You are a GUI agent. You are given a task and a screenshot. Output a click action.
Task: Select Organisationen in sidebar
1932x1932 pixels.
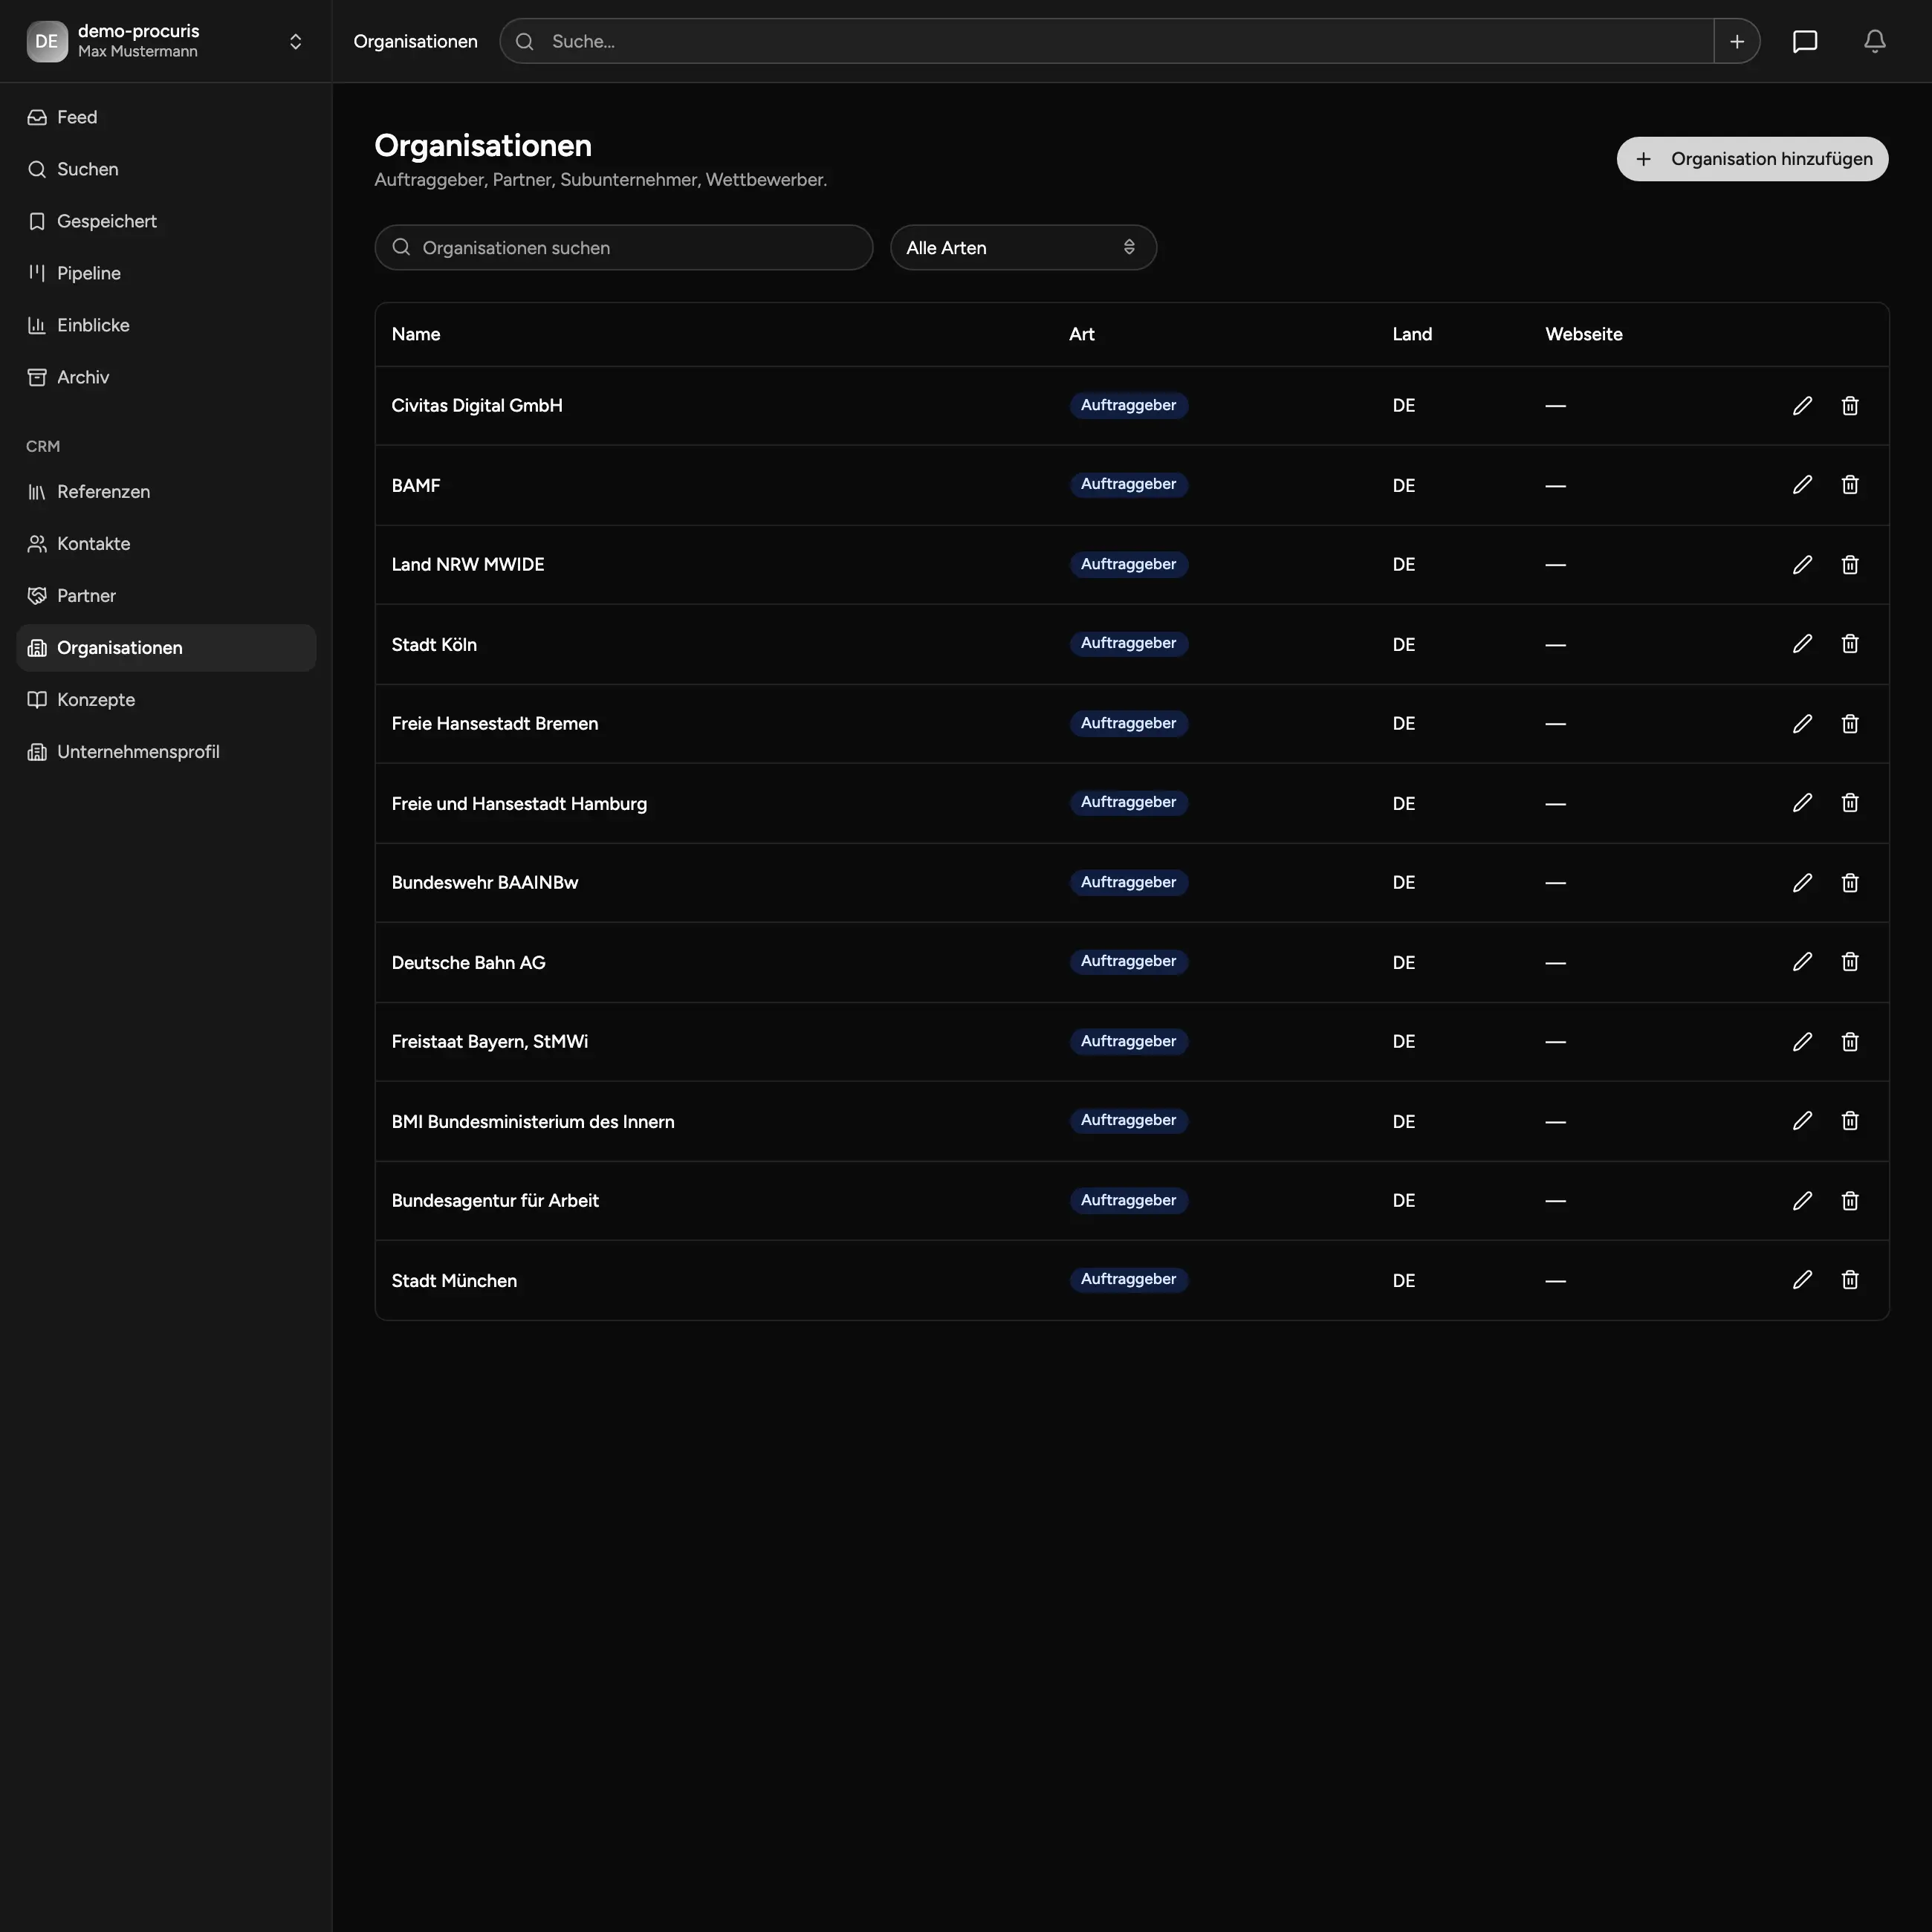166,647
